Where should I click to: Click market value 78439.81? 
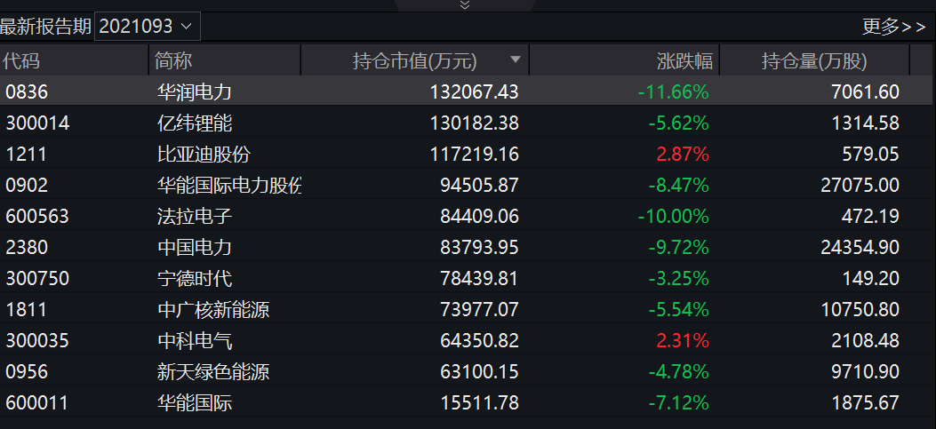pyautogui.click(x=479, y=278)
